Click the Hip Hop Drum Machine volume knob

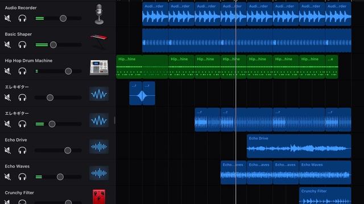[x=68, y=71]
